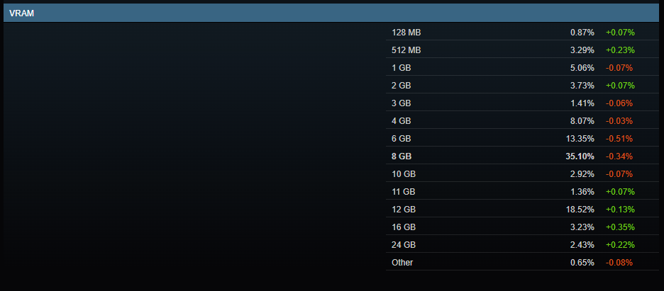This screenshot has width=664, height=291.
Task: Click the +0.35% change value
Action: 620,228
